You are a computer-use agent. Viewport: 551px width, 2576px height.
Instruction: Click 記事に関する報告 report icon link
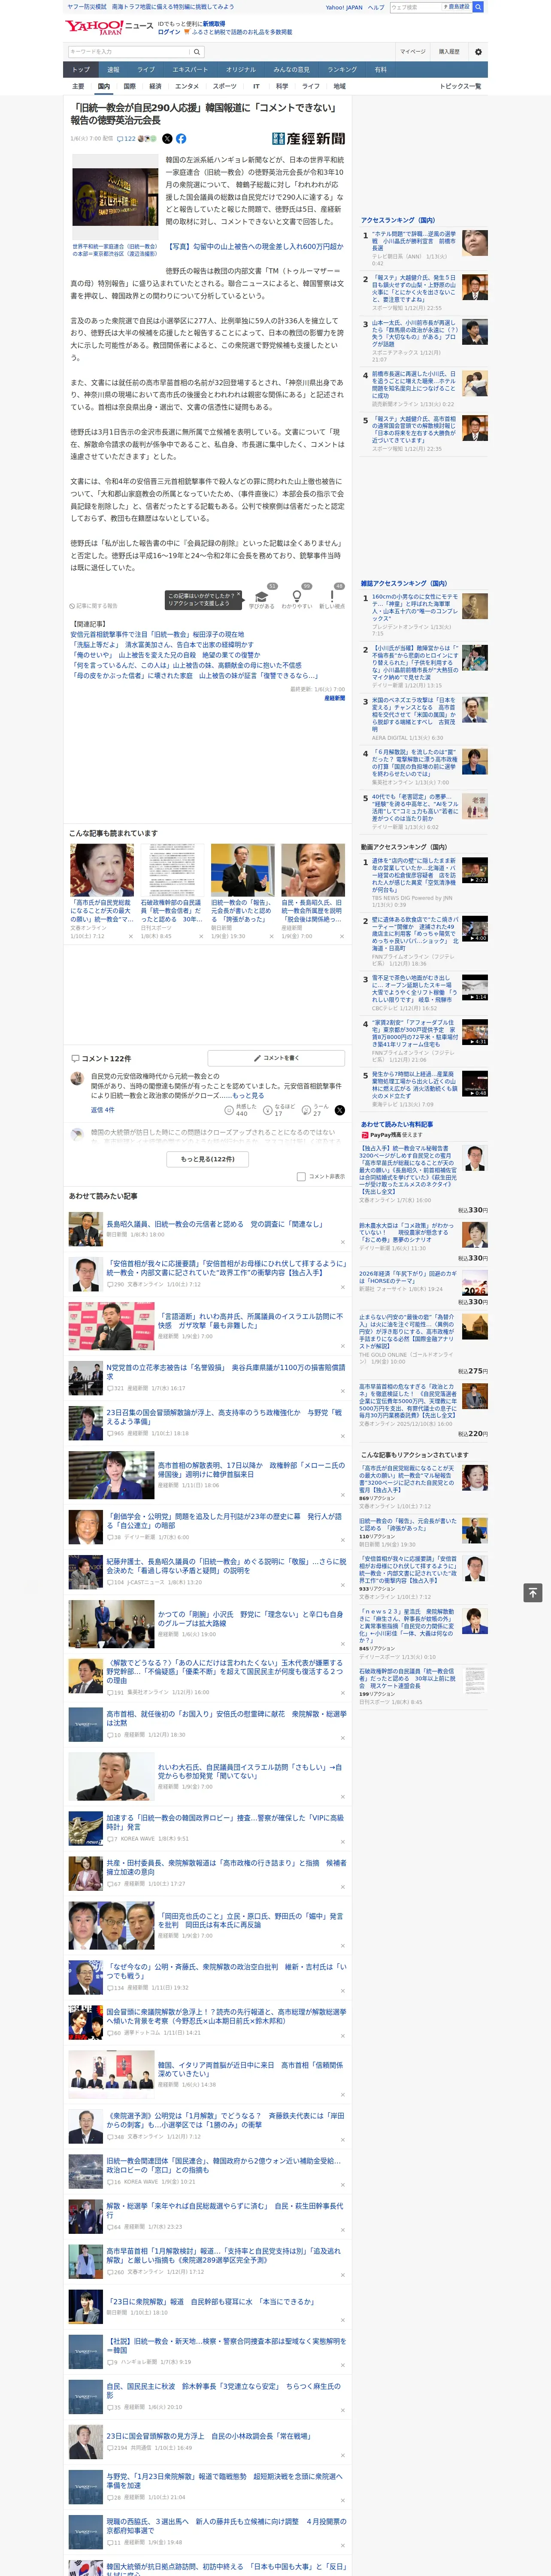coord(93,606)
